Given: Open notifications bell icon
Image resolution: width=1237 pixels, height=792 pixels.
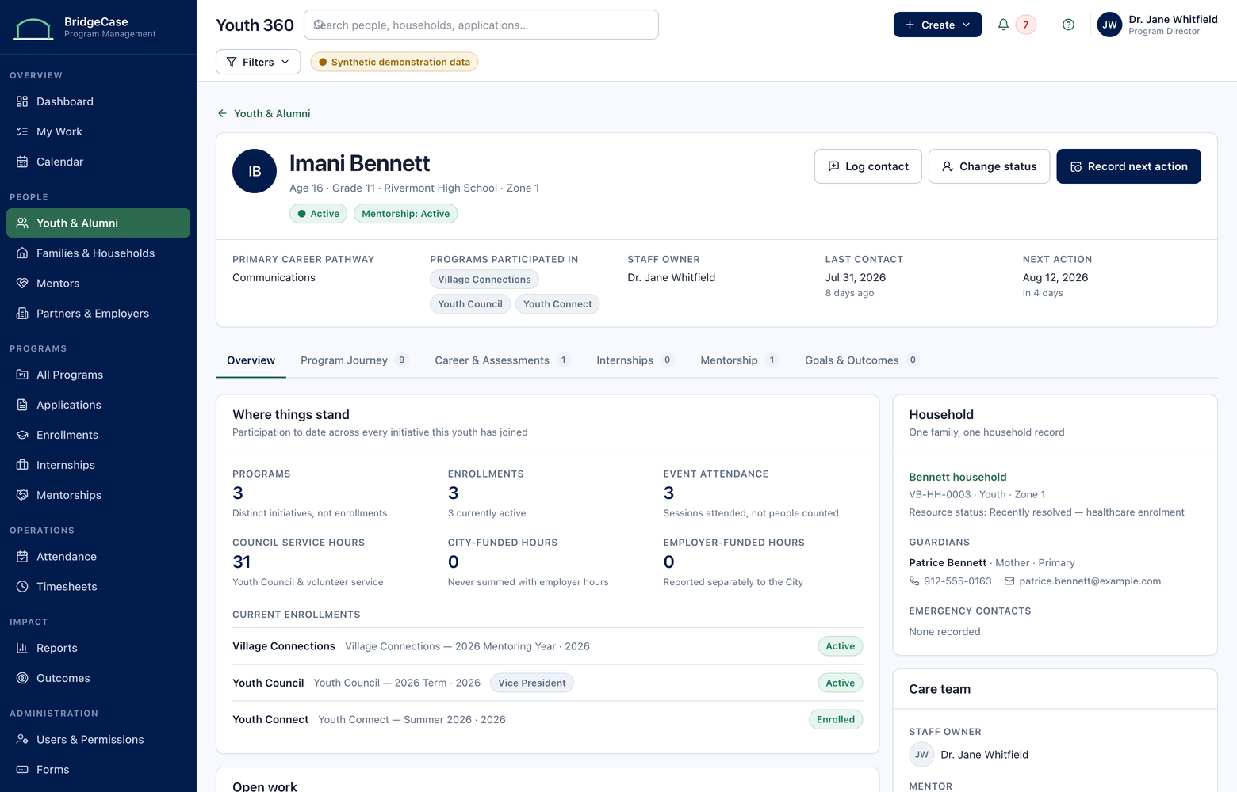Looking at the screenshot, I should [x=1003, y=25].
